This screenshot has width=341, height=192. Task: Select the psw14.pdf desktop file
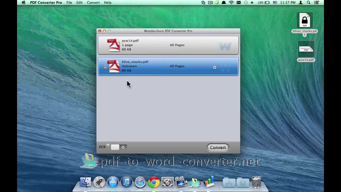point(306,51)
